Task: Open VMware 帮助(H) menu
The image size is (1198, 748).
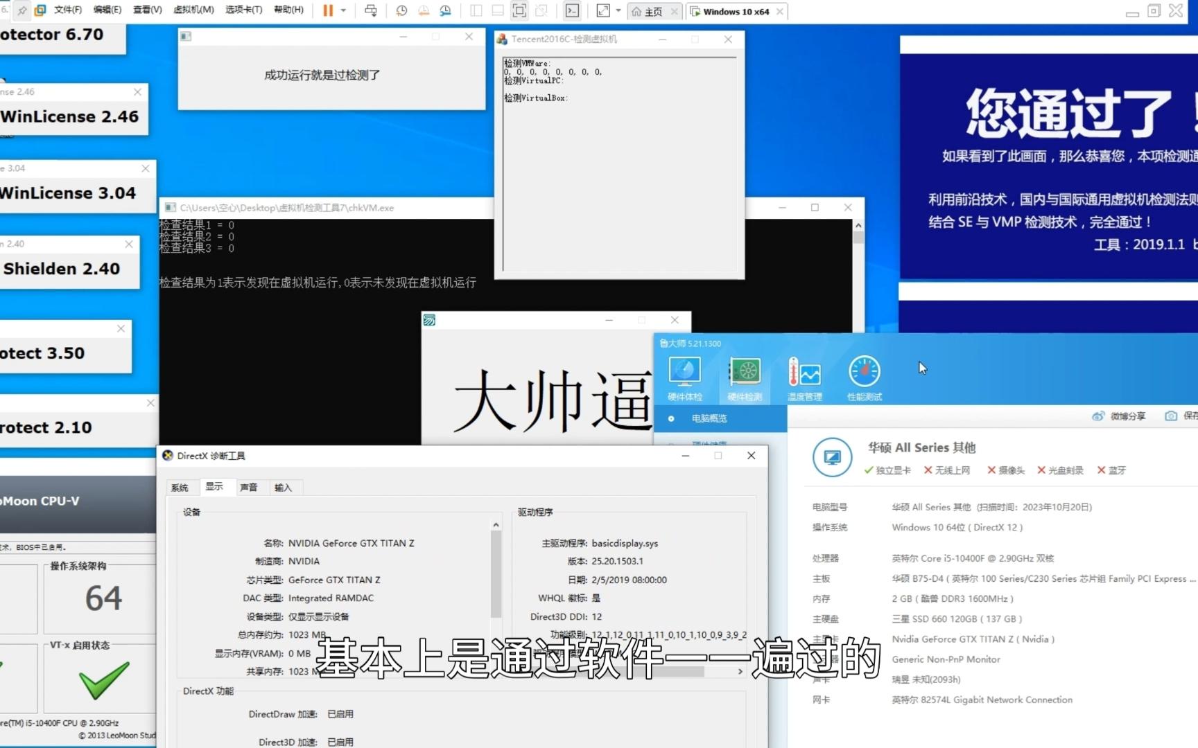Action: [288, 10]
